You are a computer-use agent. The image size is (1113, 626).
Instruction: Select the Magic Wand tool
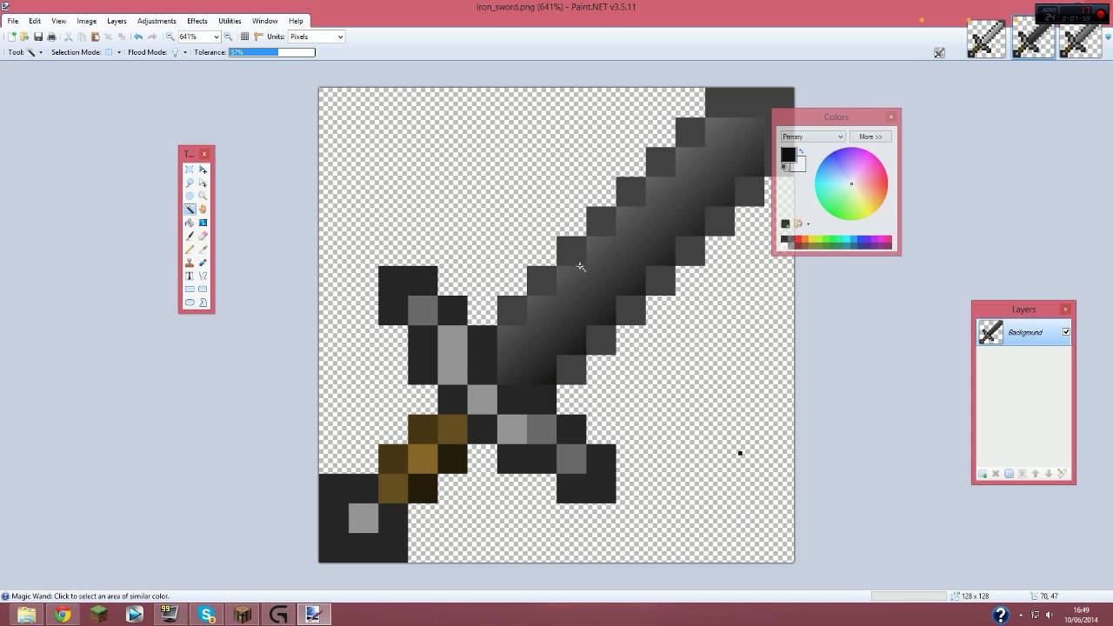(190, 210)
